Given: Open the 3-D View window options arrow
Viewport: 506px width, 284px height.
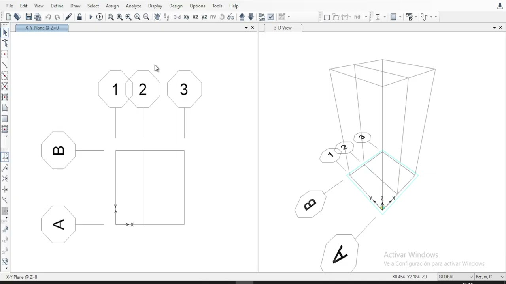Looking at the screenshot, I should click(494, 28).
